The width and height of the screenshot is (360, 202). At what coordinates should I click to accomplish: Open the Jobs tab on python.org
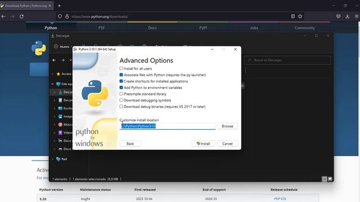click(x=254, y=28)
